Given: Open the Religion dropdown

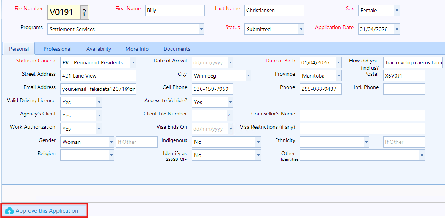Looking at the screenshot, I should [111, 155].
